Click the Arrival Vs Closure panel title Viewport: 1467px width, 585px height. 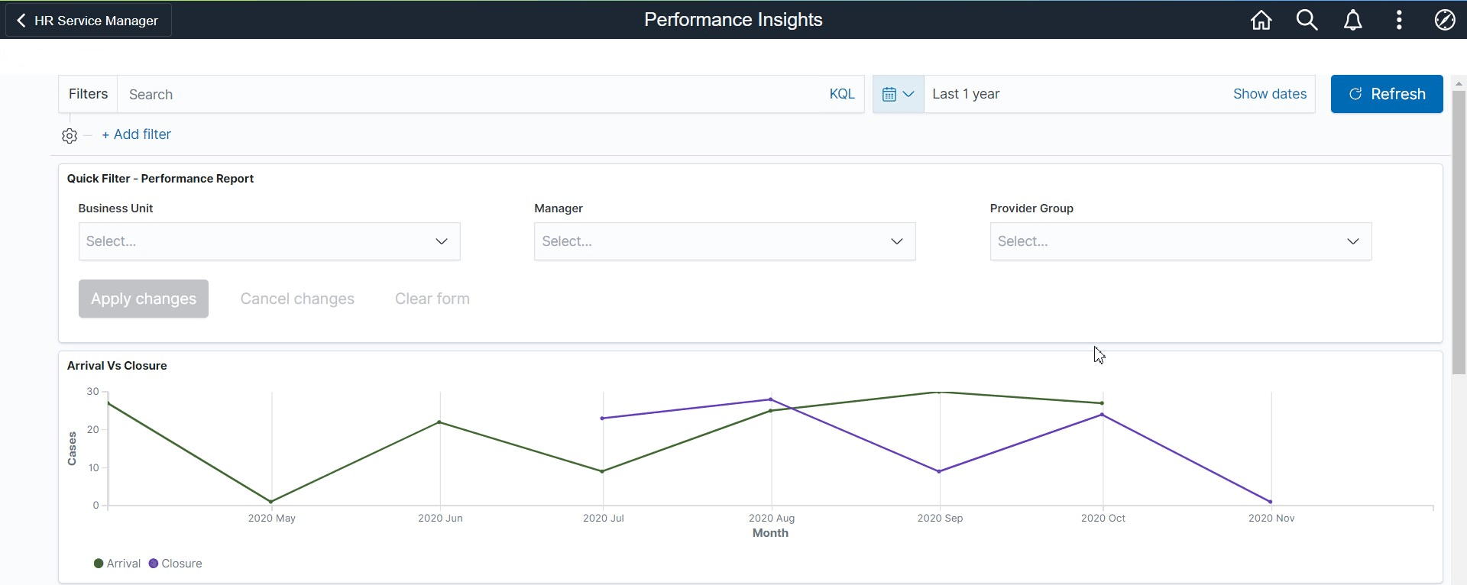[x=117, y=366]
